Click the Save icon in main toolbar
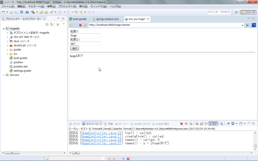 11,12
